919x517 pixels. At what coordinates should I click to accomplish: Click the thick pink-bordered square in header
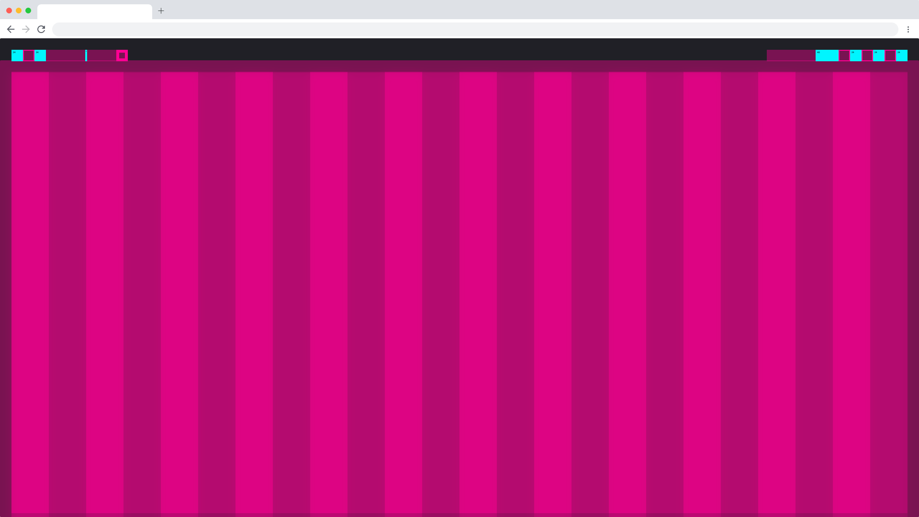(x=122, y=56)
